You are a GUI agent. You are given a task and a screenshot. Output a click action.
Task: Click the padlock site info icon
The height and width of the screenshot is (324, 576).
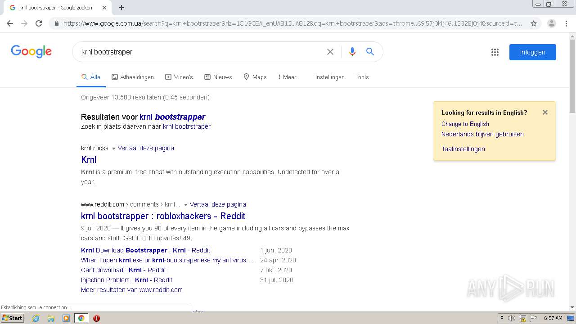coord(57,23)
